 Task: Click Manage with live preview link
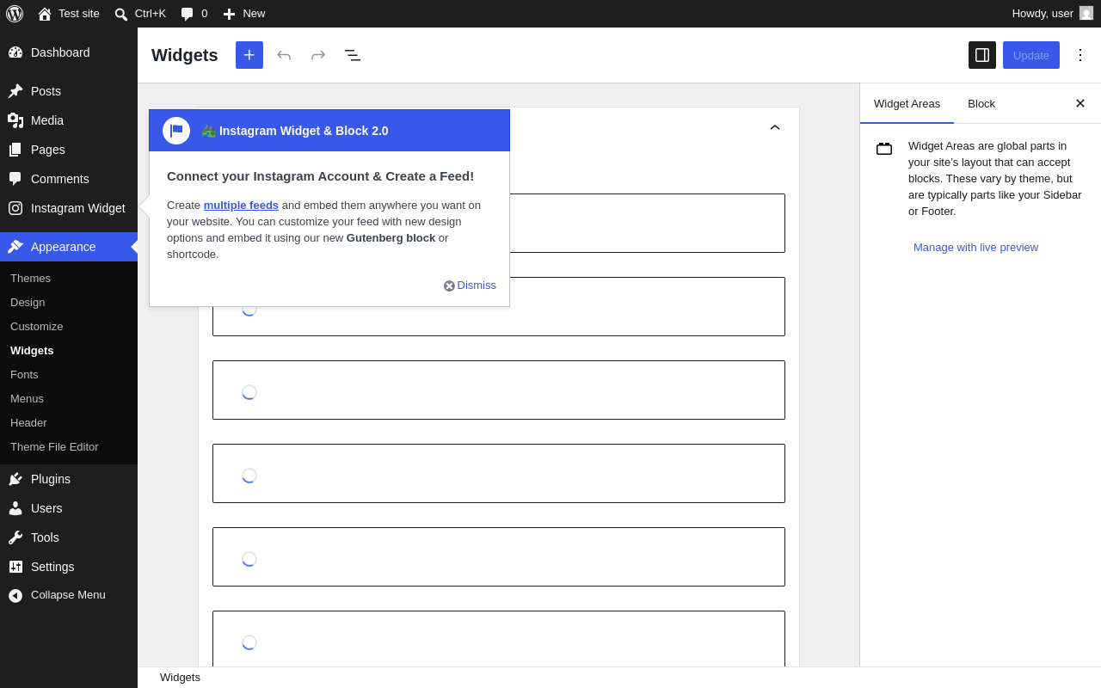(x=975, y=248)
